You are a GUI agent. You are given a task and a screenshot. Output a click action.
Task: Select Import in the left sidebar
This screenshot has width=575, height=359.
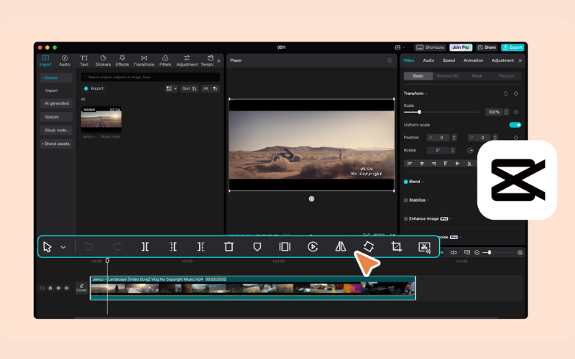click(52, 90)
